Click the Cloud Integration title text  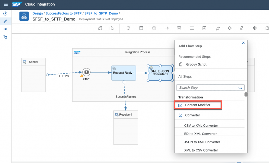tap(40, 4)
